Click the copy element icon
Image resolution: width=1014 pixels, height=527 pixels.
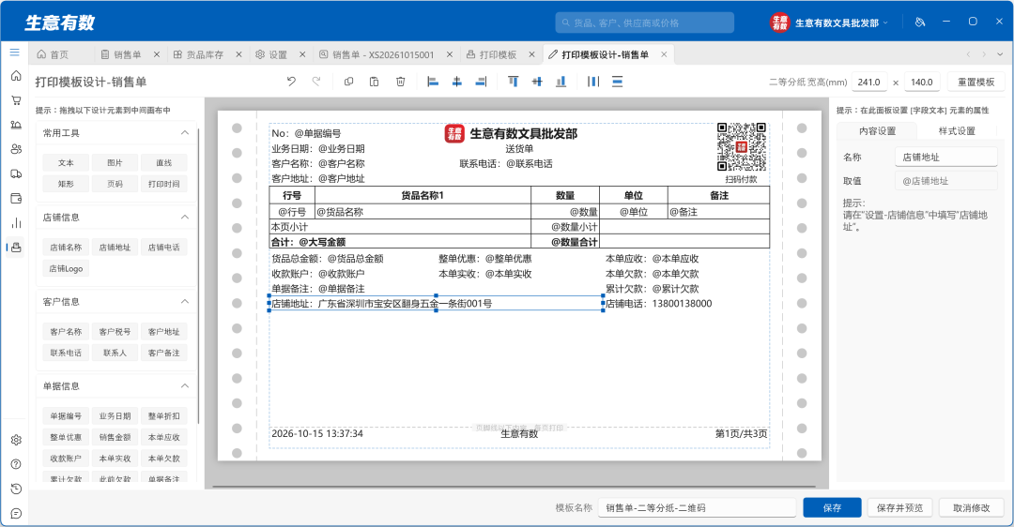[348, 82]
